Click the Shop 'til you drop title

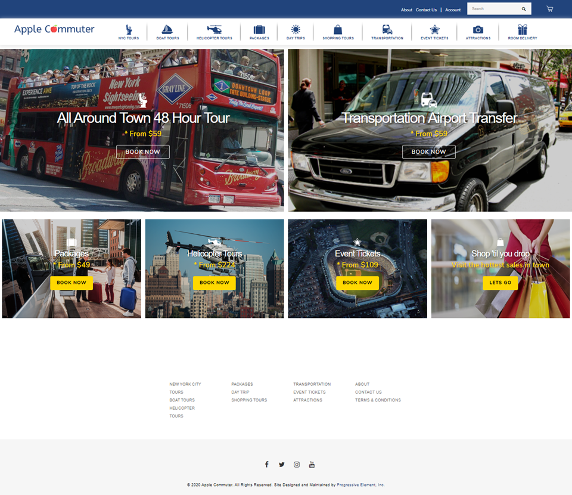(x=500, y=253)
